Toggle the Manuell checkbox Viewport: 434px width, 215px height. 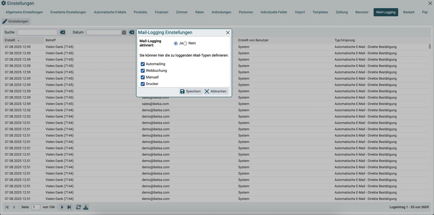pyautogui.click(x=143, y=77)
